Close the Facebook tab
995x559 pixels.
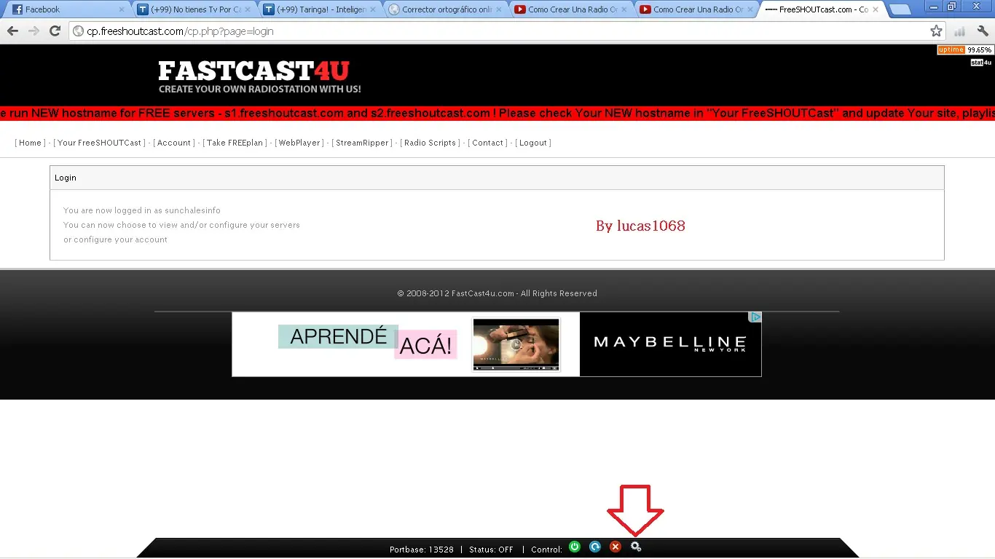pyautogui.click(x=122, y=9)
